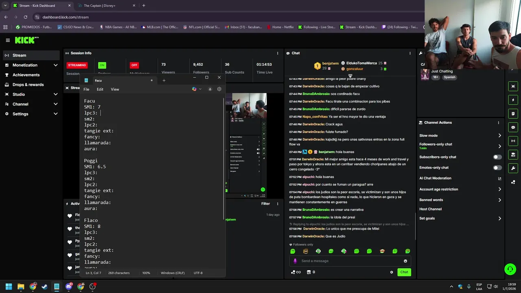Image resolution: width=521 pixels, height=293 pixels.
Task: Open Notepad File menu
Action: (86, 90)
